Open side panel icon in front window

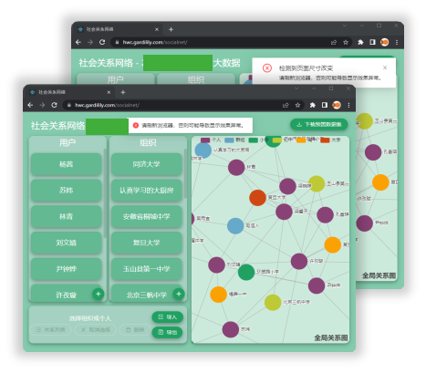click(325, 105)
